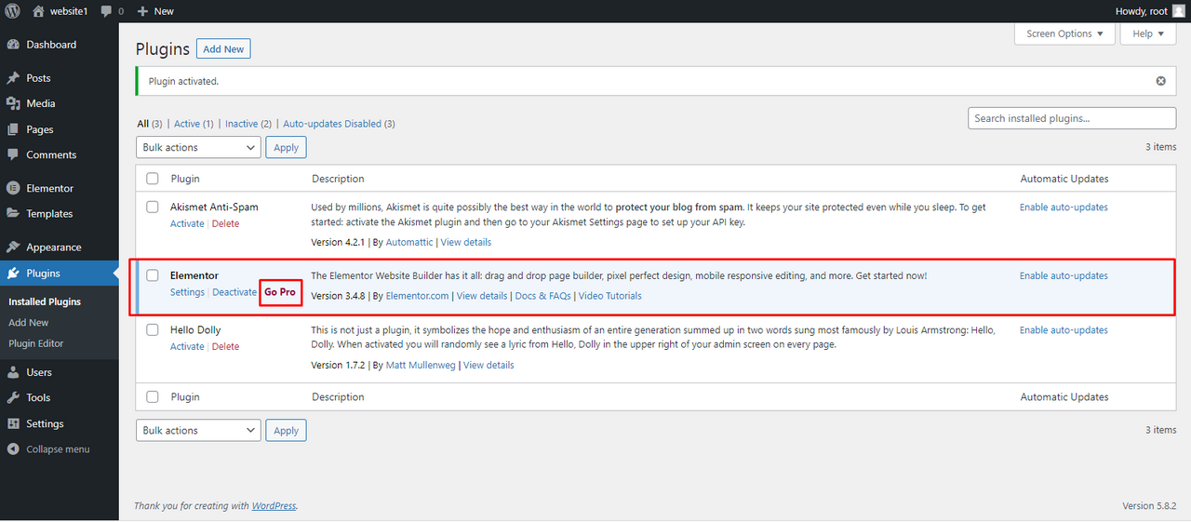The height and width of the screenshot is (522, 1191).
Task: Open the root user avatar
Action: [1178, 11]
